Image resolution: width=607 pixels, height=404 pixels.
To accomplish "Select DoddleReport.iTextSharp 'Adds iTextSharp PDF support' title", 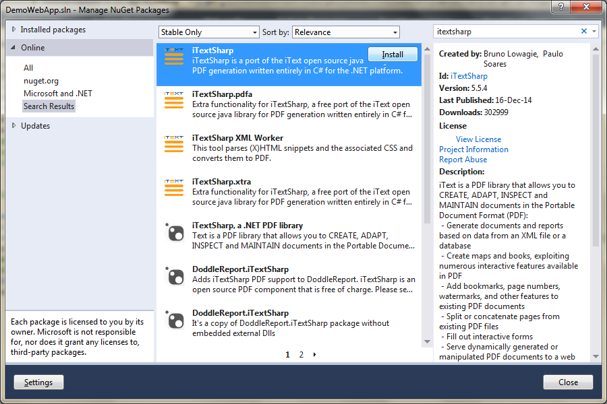I will pyautogui.click(x=240, y=269).
